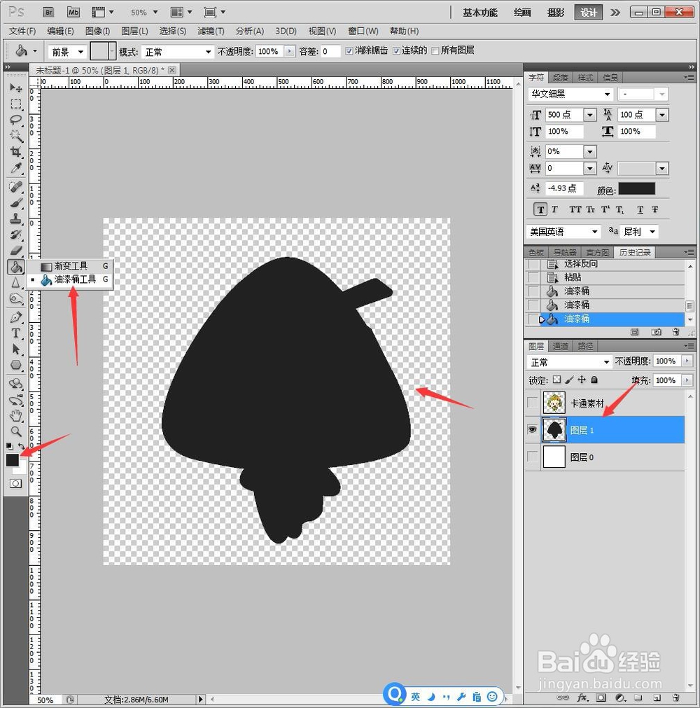Select the Brush tool
This screenshot has width=700, height=708.
16,203
